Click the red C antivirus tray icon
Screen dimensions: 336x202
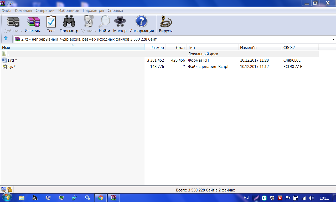point(280,198)
